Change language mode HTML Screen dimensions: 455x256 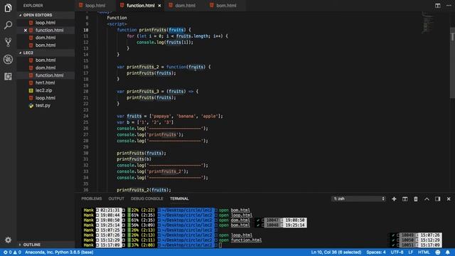tap(424, 252)
